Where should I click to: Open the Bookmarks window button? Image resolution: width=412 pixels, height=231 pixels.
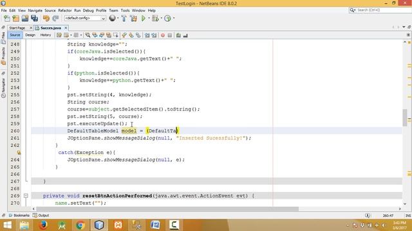[x=19, y=216]
